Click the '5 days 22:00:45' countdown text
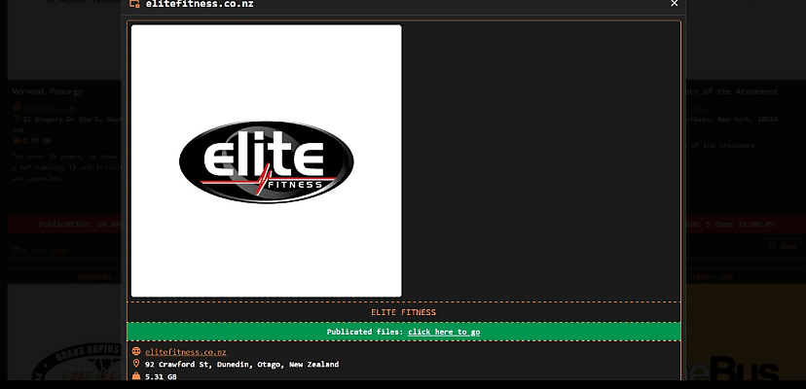 coord(740,224)
